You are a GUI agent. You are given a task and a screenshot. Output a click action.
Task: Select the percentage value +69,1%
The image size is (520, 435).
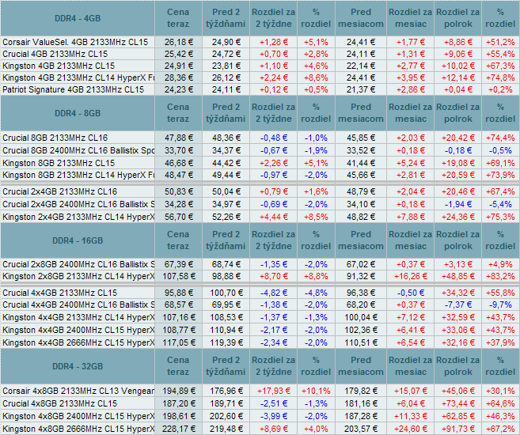click(500, 163)
